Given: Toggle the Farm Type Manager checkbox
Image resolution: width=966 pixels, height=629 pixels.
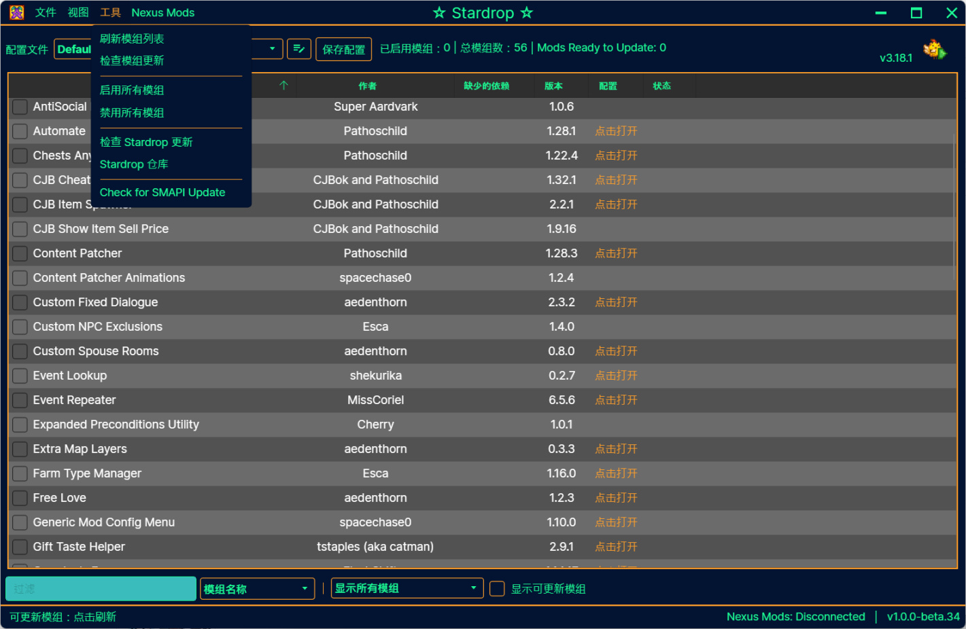Looking at the screenshot, I should [x=20, y=473].
